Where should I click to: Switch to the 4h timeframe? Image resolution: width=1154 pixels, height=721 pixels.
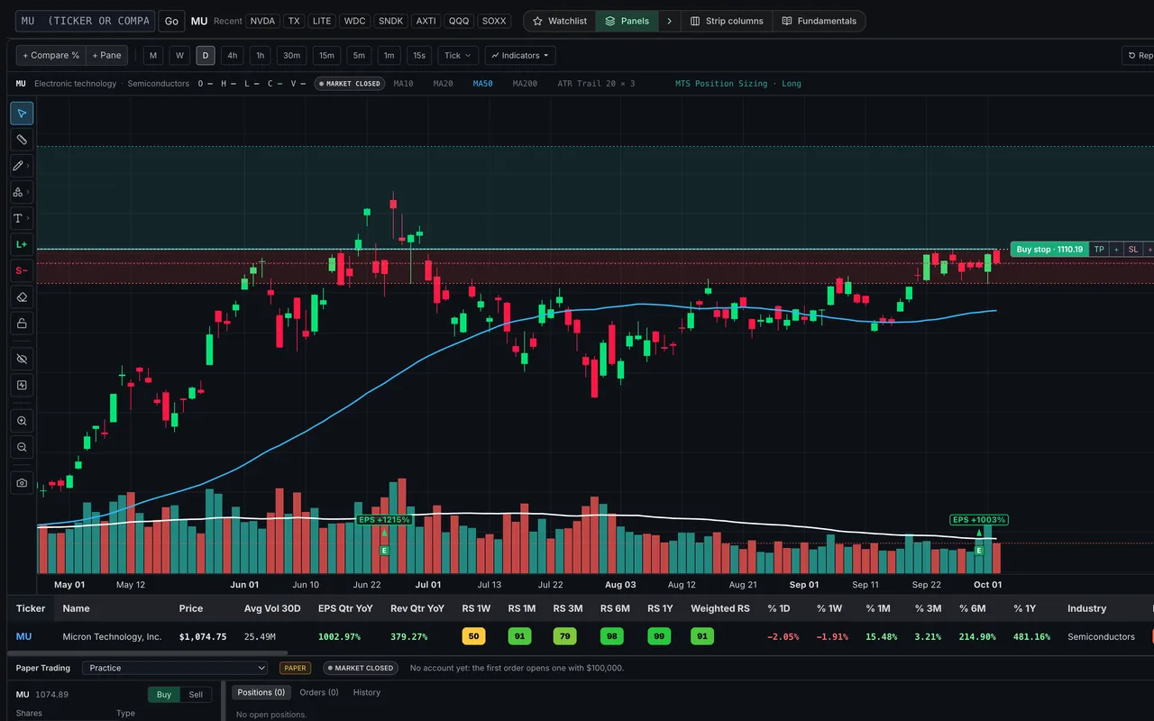click(232, 56)
